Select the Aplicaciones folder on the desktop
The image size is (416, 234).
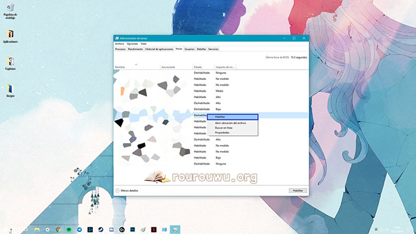click(x=10, y=36)
